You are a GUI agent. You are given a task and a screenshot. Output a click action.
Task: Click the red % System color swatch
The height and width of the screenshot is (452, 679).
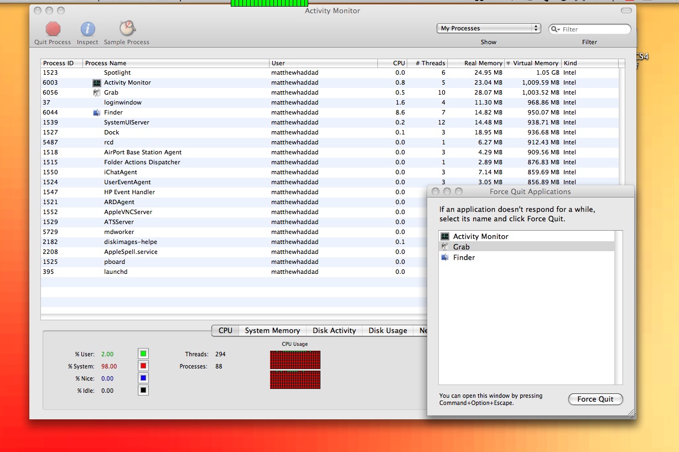point(143,366)
